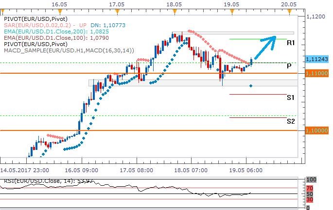Click the R1 pivot resistance label

pos(291,43)
